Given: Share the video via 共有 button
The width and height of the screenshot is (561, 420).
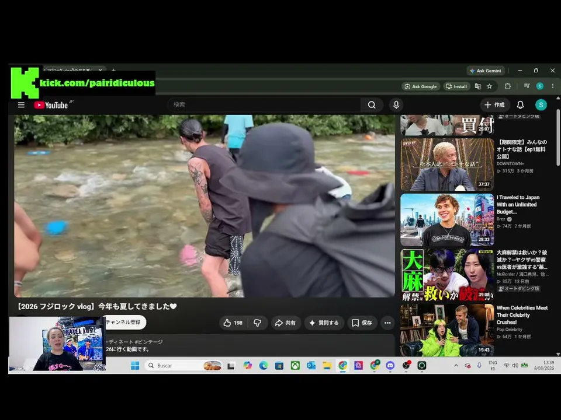Looking at the screenshot, I should pos(285,323).
